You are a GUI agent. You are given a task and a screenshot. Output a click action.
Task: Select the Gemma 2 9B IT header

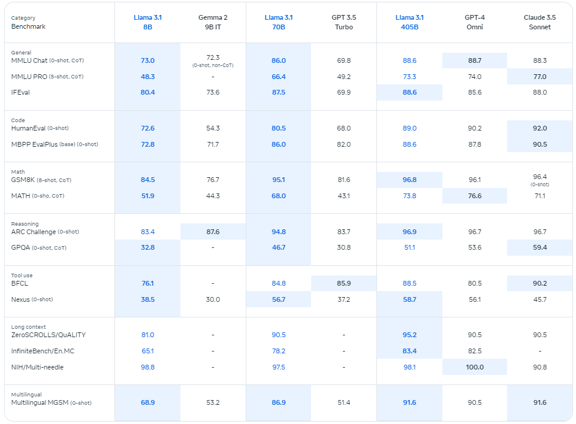coord(213,22)
